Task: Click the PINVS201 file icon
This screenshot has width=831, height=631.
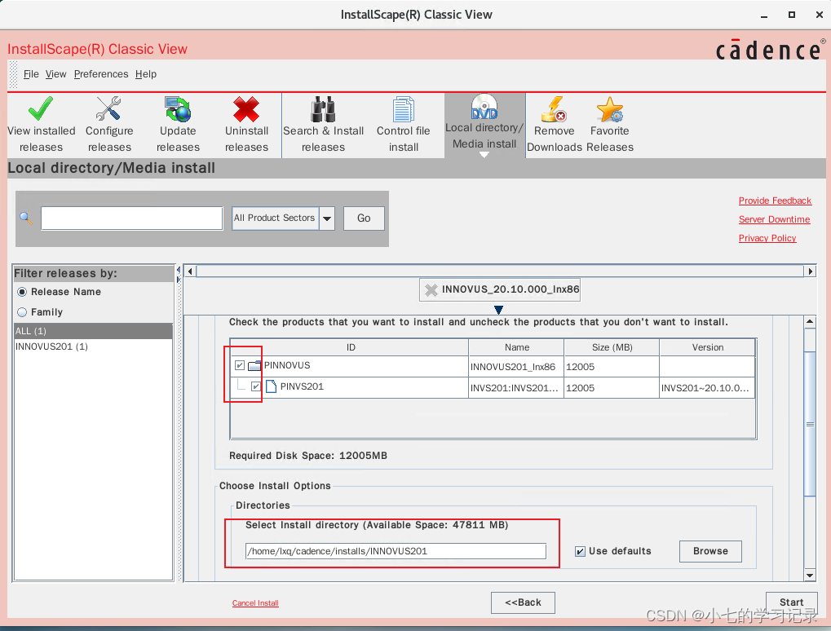Action: click(271, 386)
